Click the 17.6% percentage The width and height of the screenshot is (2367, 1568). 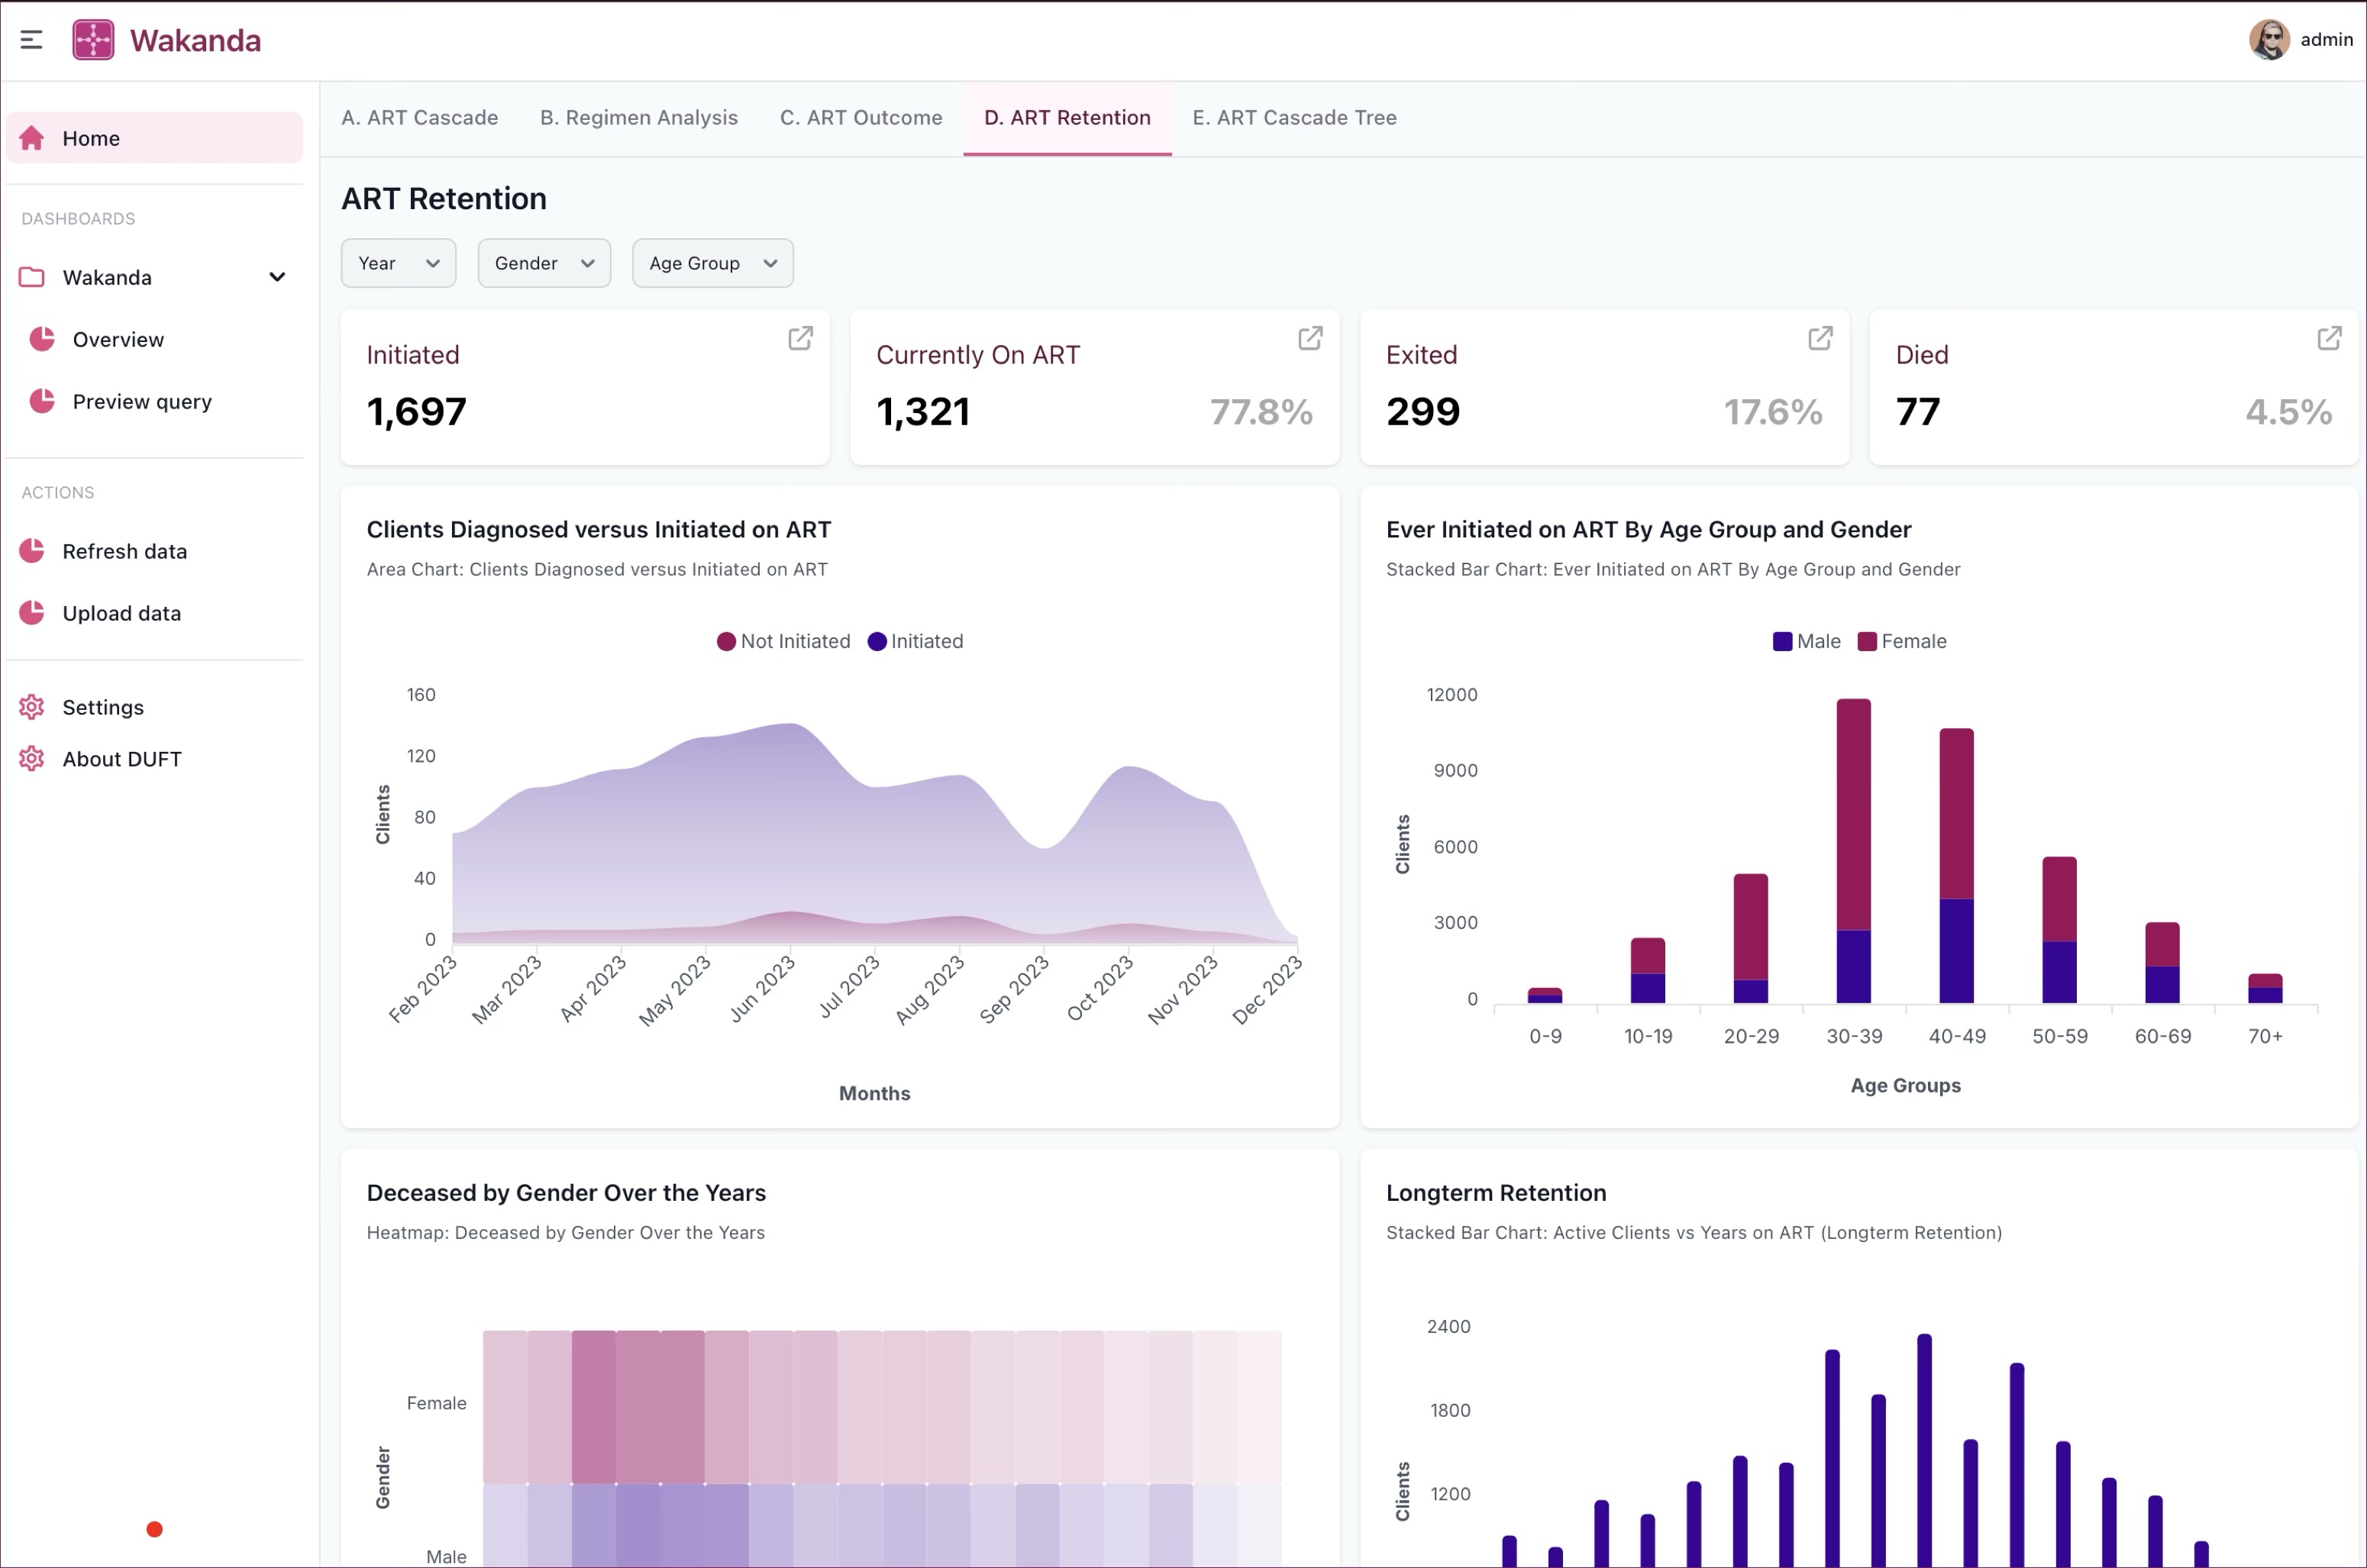1773,412
